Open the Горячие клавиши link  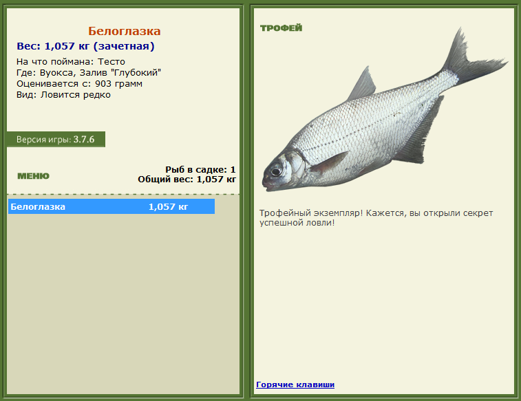coord(295,384)
